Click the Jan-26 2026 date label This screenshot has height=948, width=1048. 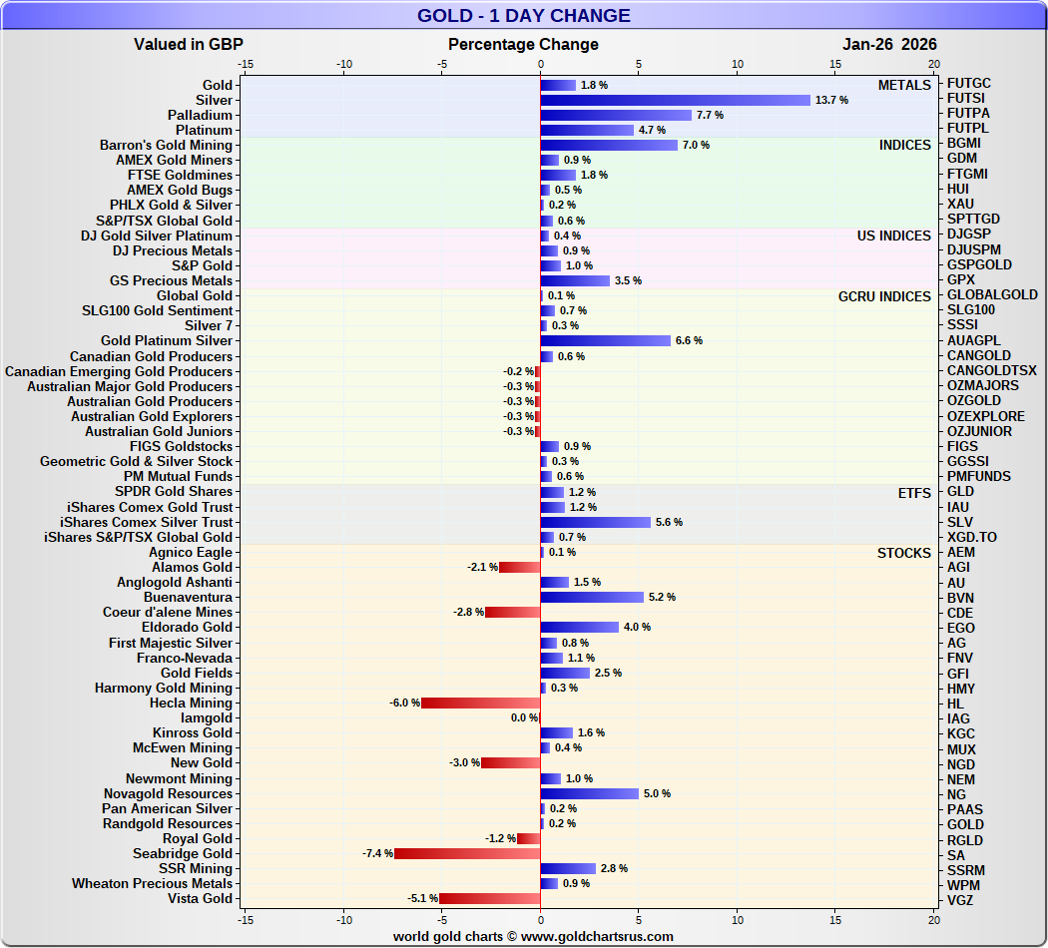889,44
